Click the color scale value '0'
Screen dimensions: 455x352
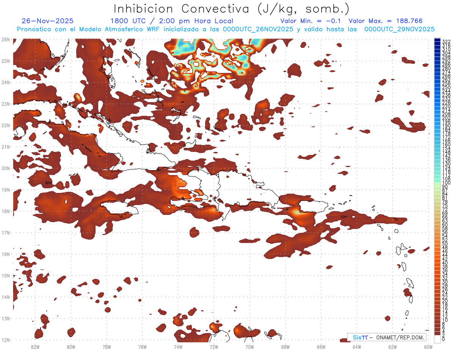coord(444,339)
